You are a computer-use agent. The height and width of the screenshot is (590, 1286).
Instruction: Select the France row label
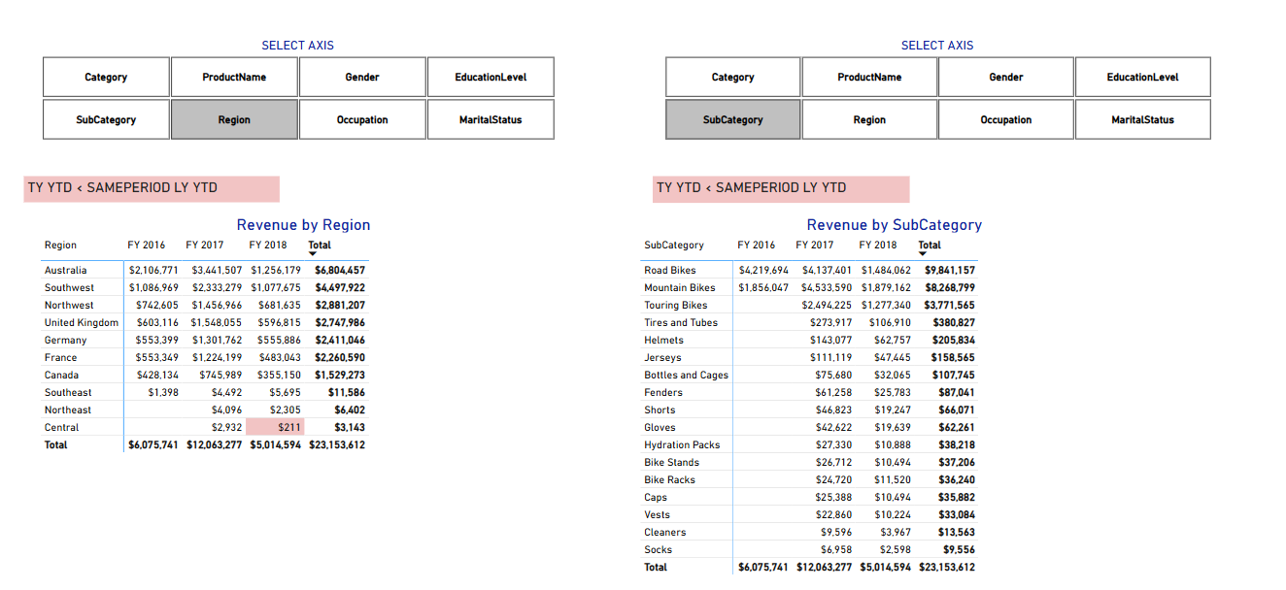tap(60, 357)
